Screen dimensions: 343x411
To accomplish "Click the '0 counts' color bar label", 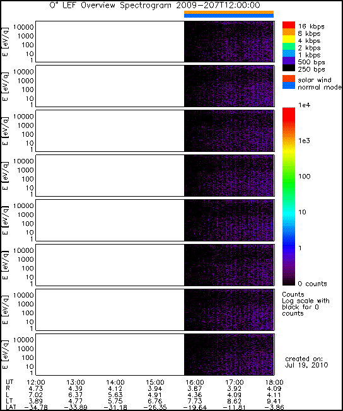I will (313, 284).
